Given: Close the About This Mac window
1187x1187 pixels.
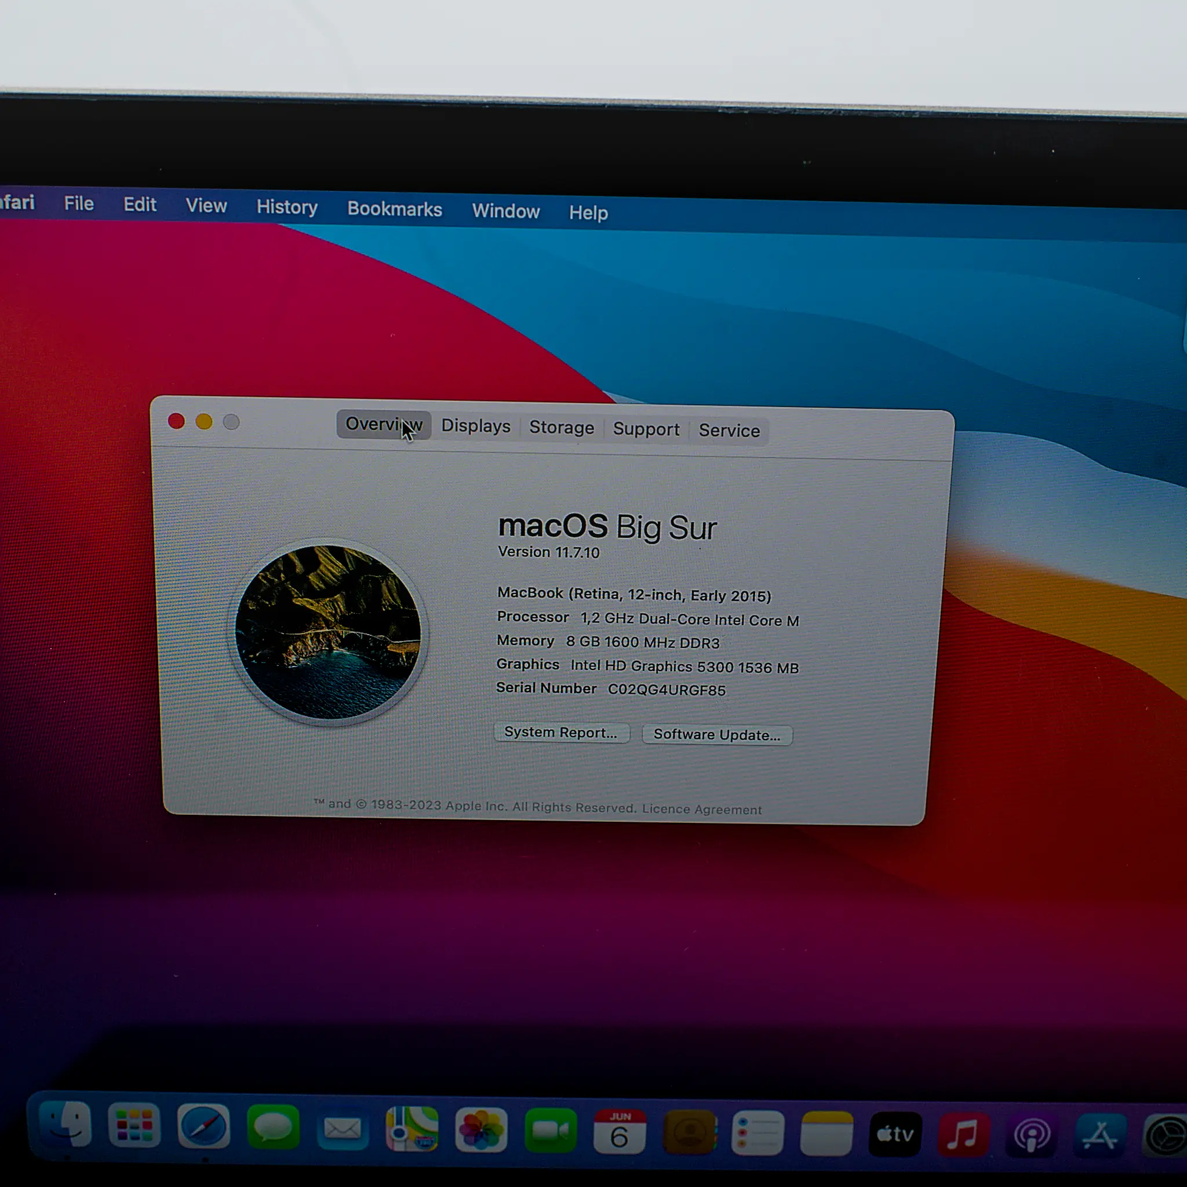Looking at the screenshot, I should (x=176, y=421).
